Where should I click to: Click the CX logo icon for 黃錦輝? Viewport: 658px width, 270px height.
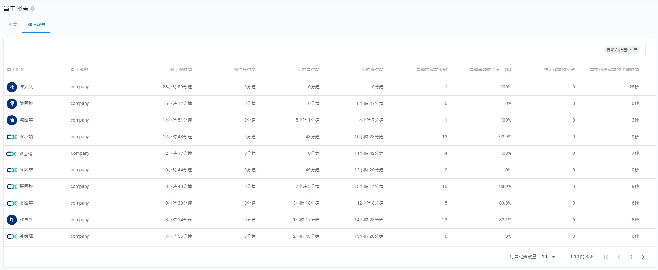coord(12,236)
